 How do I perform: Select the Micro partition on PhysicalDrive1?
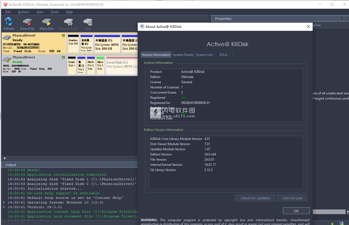tap(101, 65)
